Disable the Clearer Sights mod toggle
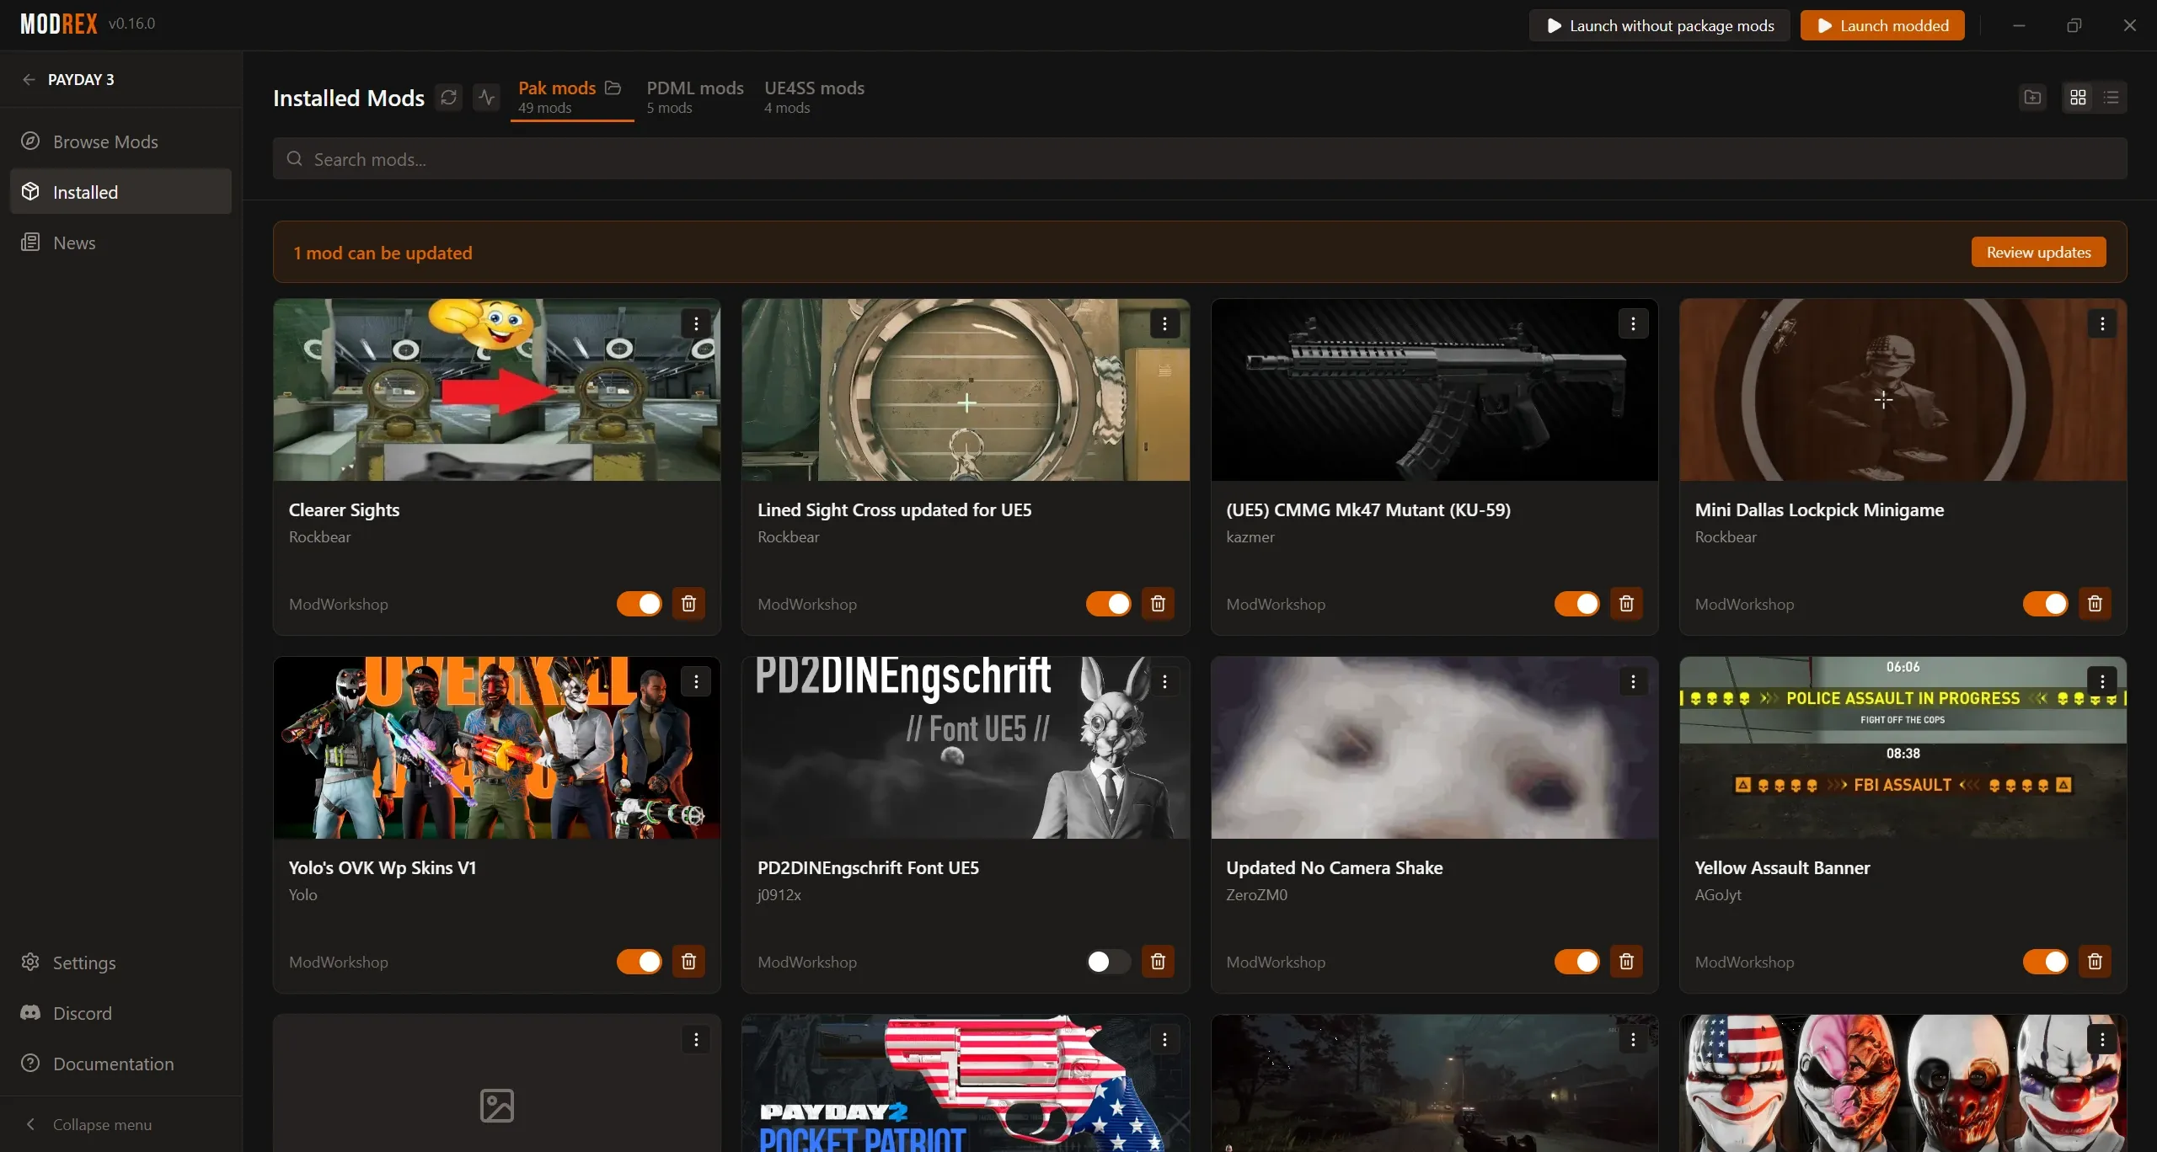The width and height of the screenshot is (2157, 1152). 640,604
